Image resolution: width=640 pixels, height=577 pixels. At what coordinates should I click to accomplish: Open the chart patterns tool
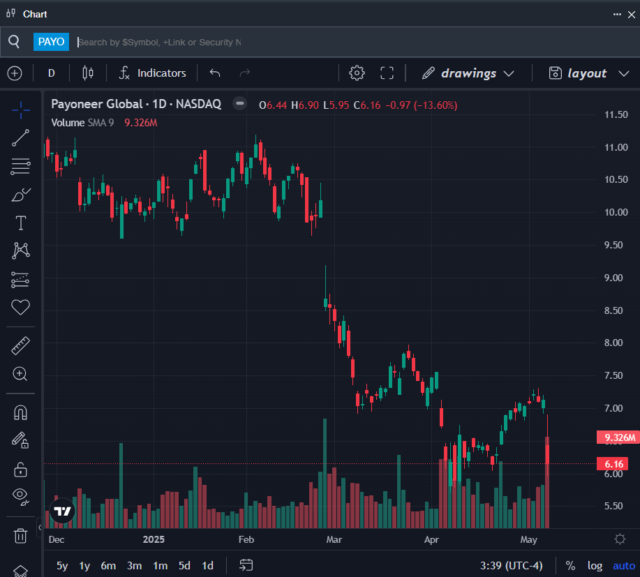pyautogui.click(x=20, y=251)
